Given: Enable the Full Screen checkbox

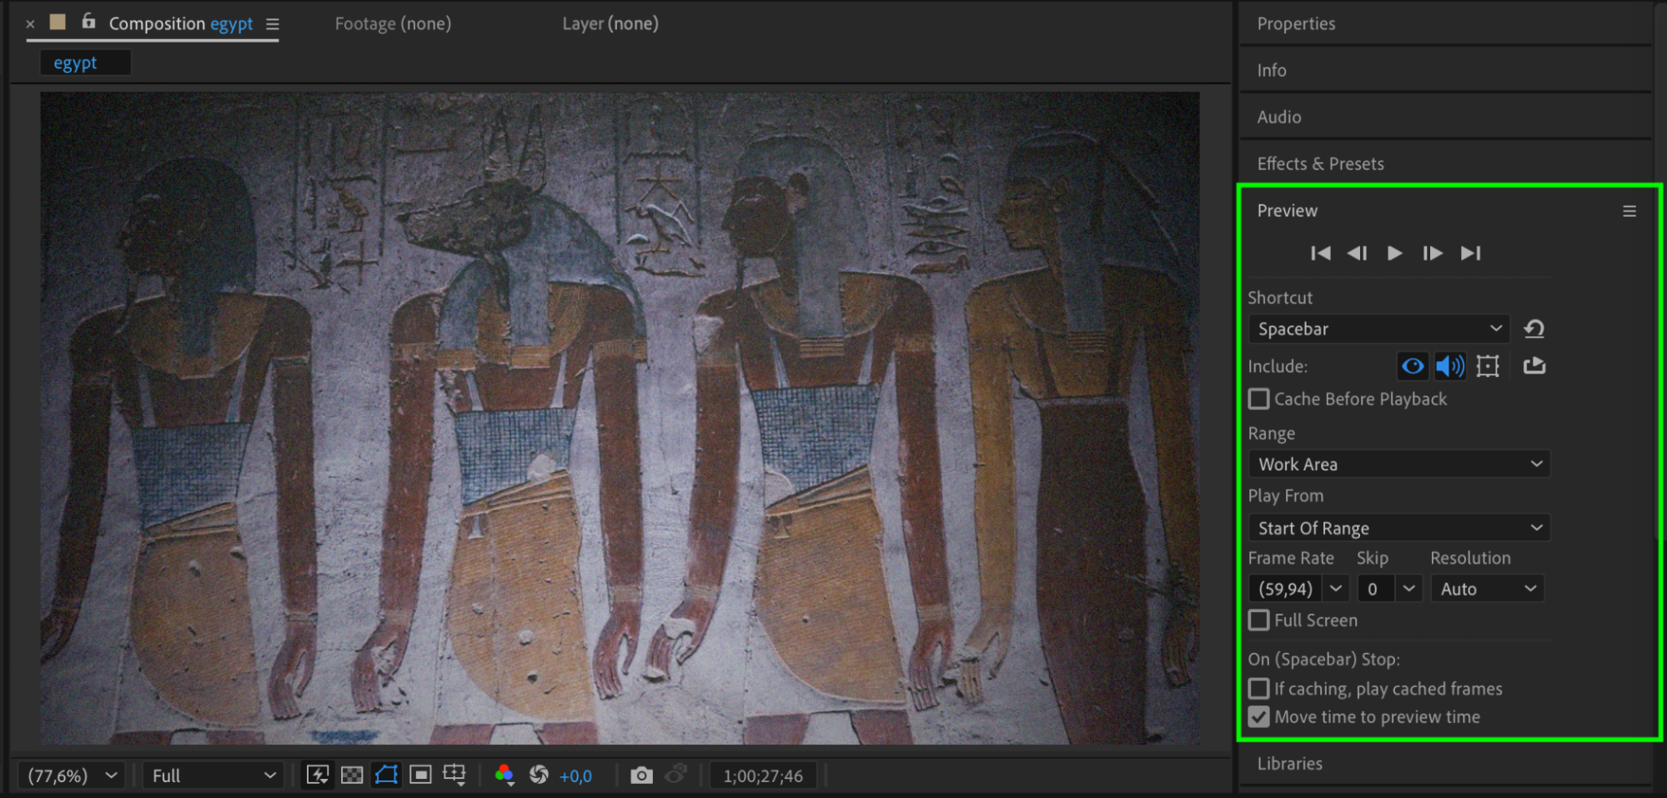Looking at the screenshot, I should pos(1259,620).
